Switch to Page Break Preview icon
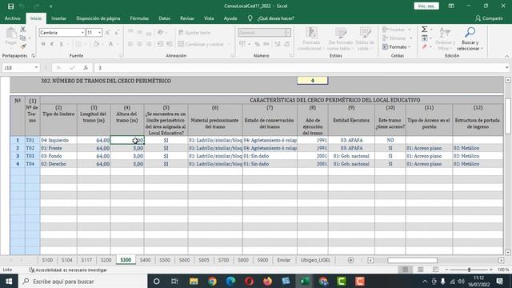 [x=435, y=270]
